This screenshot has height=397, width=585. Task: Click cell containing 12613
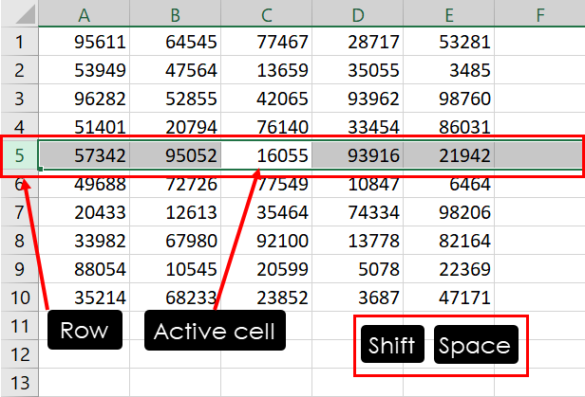[x=176, y=212]
